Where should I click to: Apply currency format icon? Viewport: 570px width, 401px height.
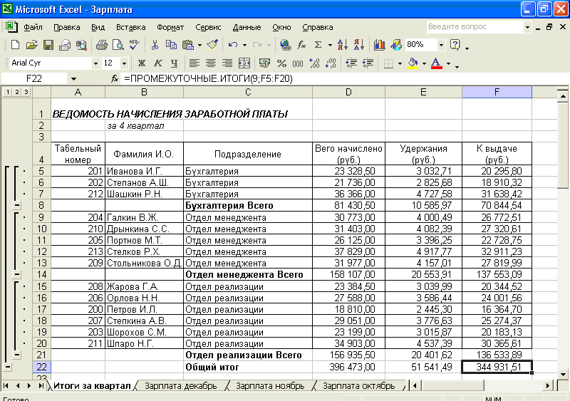pyautogui.click(x=264, y=63)
